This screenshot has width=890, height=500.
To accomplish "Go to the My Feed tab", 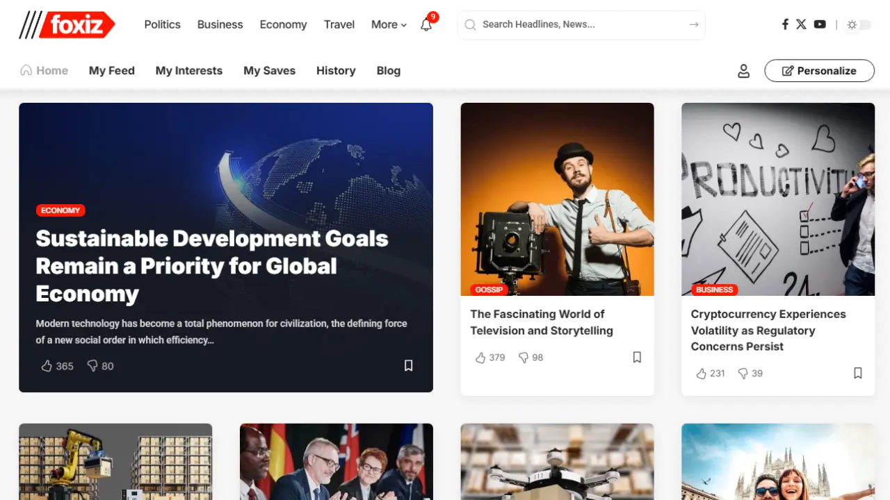I will click(112, 71).
